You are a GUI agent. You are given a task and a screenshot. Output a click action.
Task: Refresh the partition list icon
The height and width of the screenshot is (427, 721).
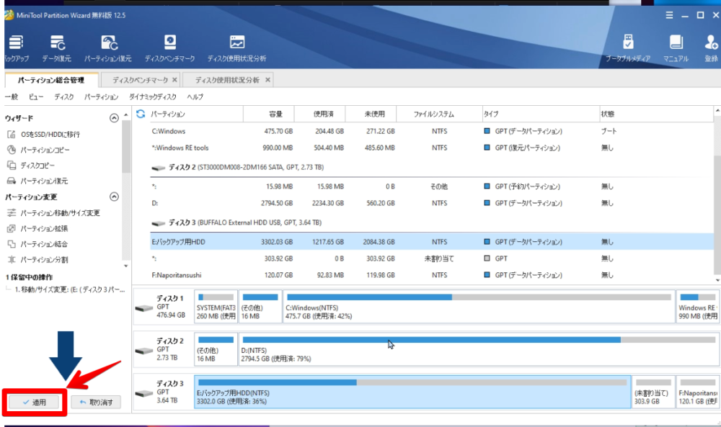[141, 114]
